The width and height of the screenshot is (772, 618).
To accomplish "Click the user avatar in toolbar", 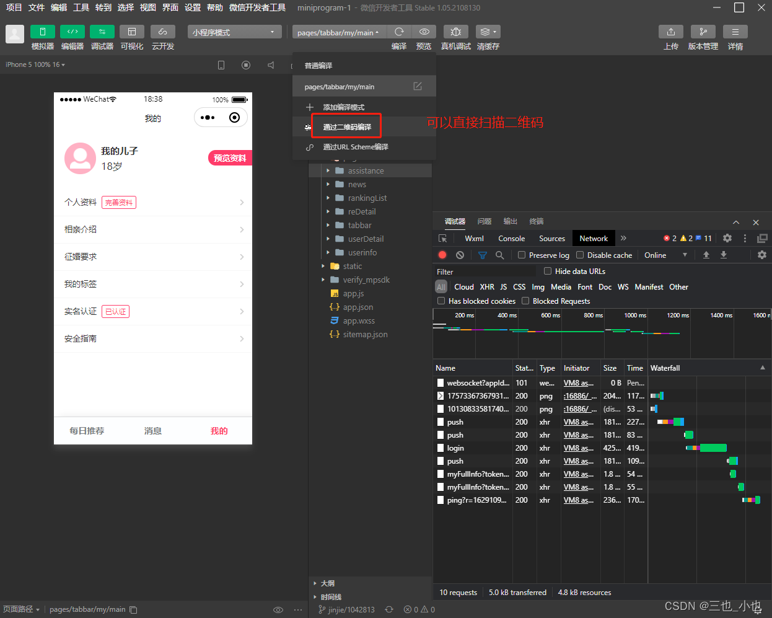I will pos(15,34).
